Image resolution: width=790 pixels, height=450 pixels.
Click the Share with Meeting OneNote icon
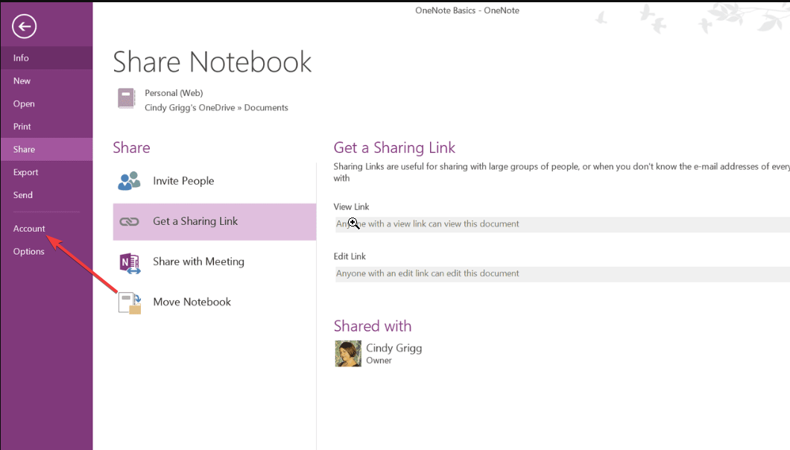[x=130, y=264]
